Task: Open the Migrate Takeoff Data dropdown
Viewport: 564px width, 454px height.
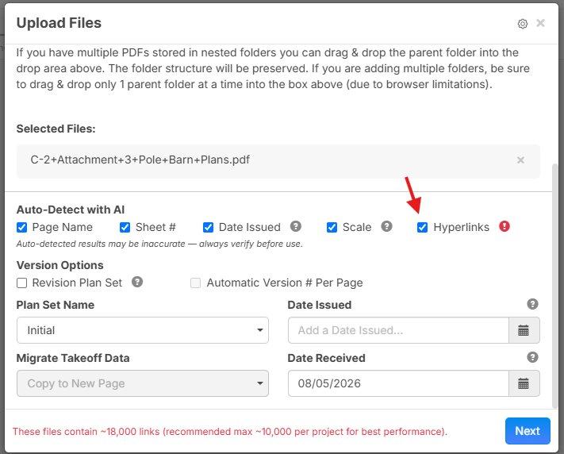Action: click(143, 383)
